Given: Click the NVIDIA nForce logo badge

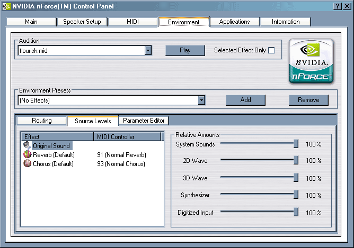Looking at the screenshot, I should tap(311, 61).
